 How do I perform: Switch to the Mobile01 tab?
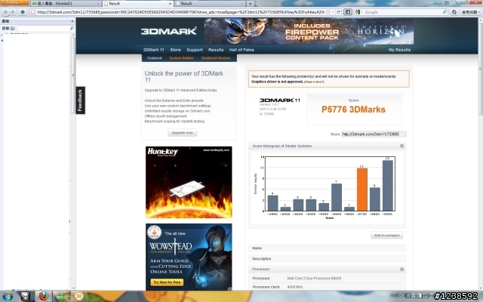click(x=66, y=3)
